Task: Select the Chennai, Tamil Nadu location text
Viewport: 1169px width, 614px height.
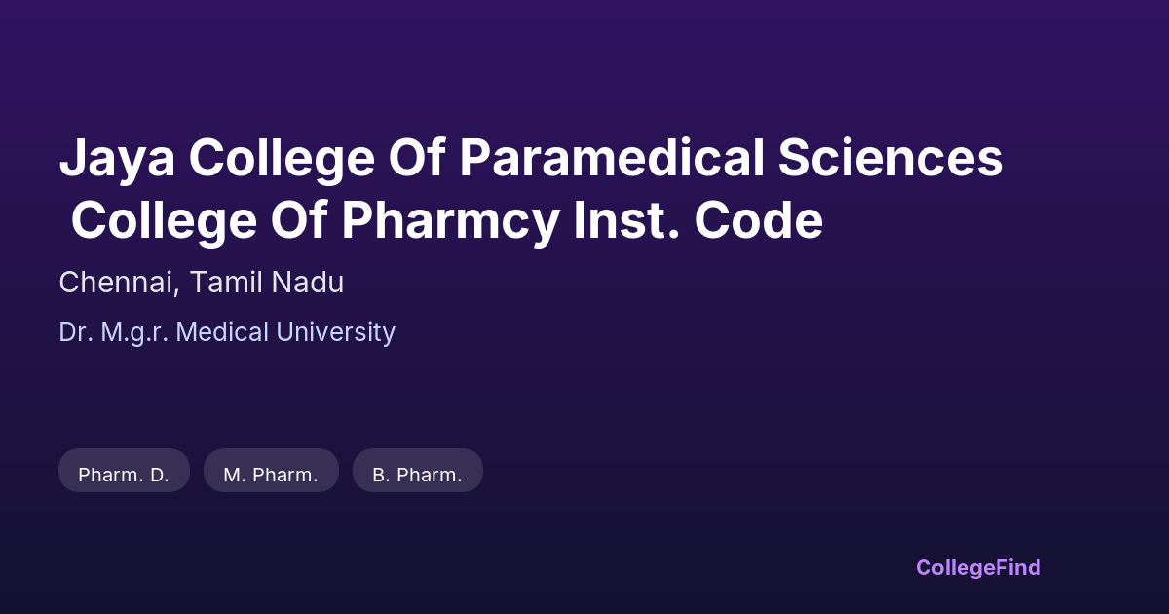Action: click(201, 283)
